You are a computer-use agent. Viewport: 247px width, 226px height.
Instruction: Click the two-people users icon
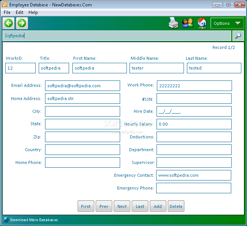click(x=188, y=23)
